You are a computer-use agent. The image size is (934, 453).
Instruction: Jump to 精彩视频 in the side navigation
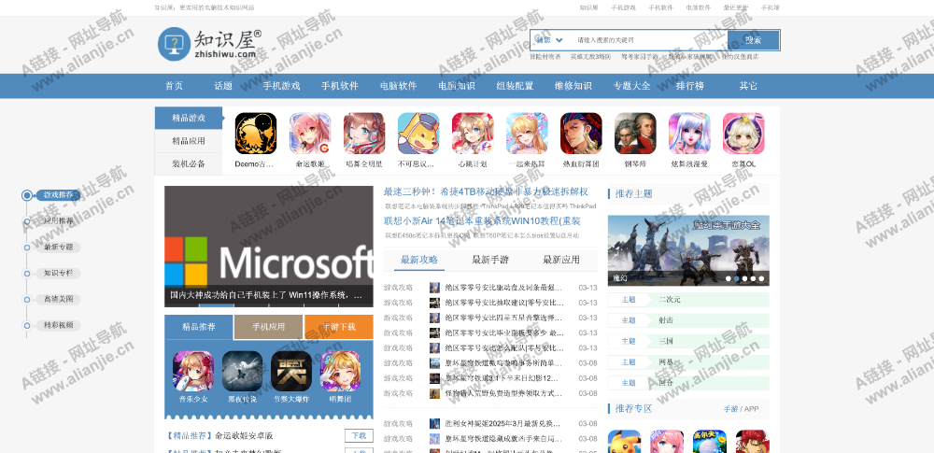coord(58,325)
